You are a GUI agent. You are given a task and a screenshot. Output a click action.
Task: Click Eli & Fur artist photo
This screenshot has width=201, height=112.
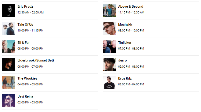click(9, 47)
